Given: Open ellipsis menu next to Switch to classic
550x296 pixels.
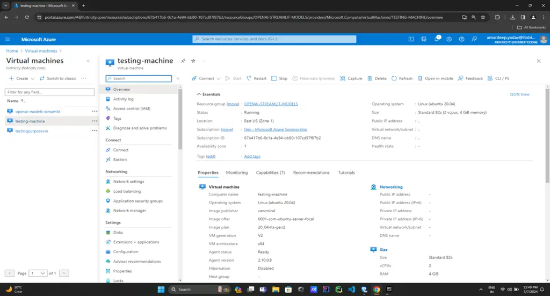Looking at the screenshot, I should [x=83, y=78].
